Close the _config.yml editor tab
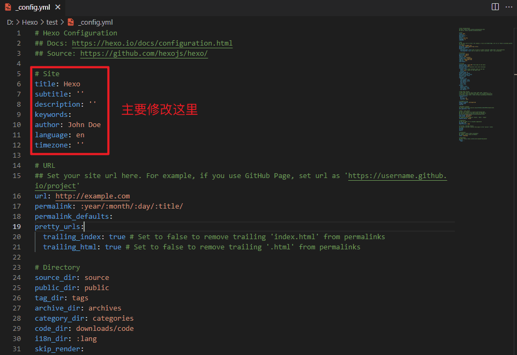The width and height of the screenshot is (517, 355). pos(58,7)
